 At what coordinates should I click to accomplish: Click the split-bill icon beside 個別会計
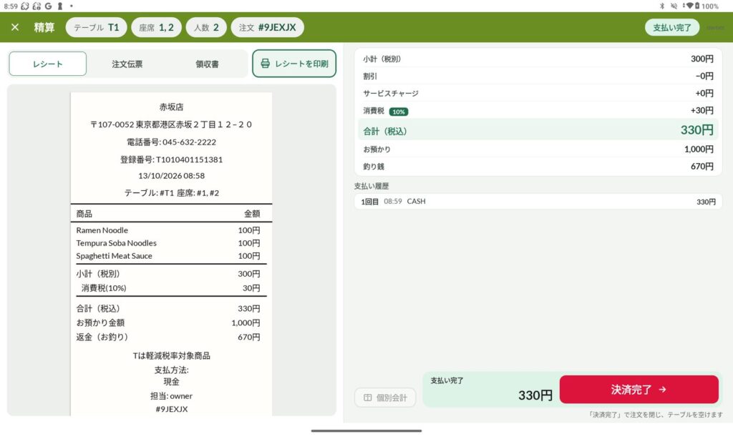click(x=367, y=398)
